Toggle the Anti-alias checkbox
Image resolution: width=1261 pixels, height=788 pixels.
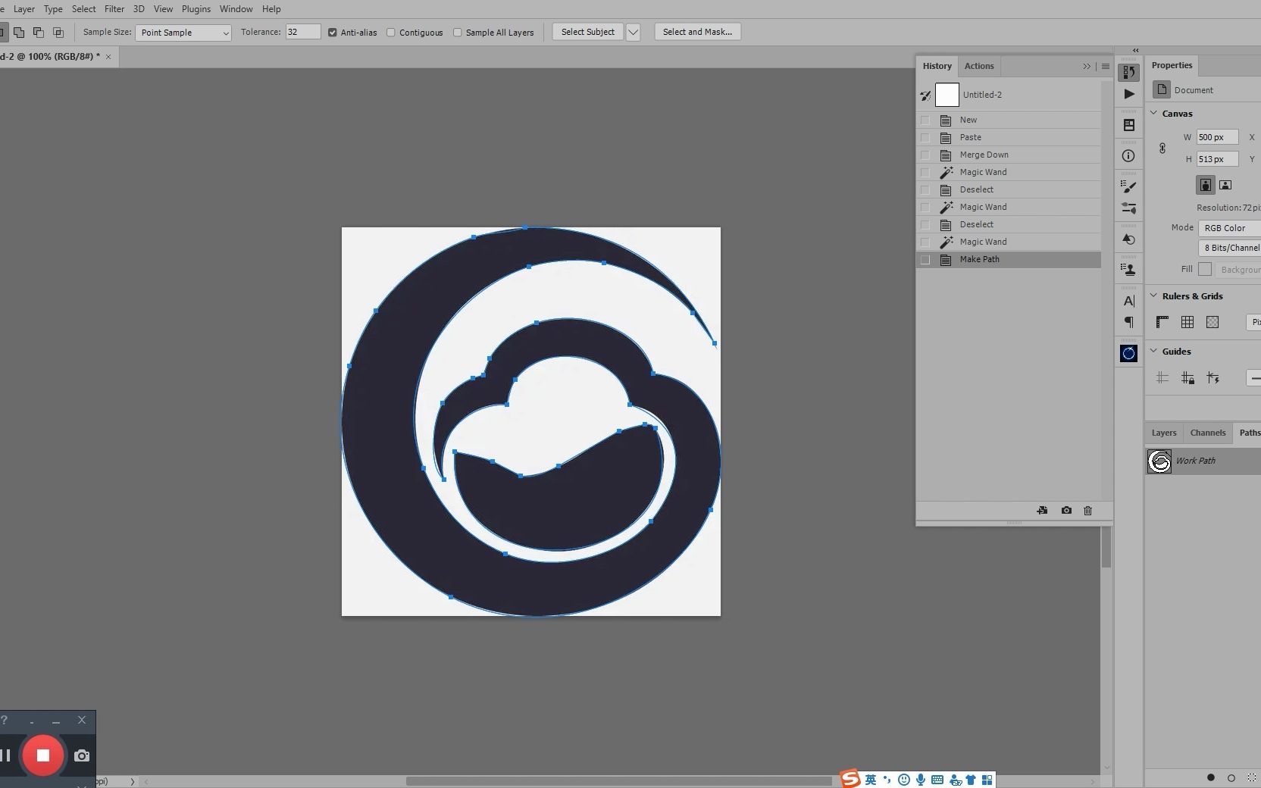[332, 33]
